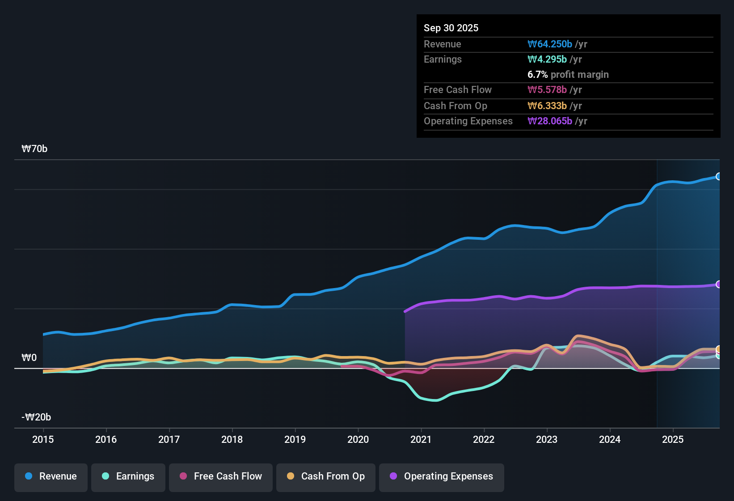Click the 2021 label on the time axis

click(x=421, y=440)
